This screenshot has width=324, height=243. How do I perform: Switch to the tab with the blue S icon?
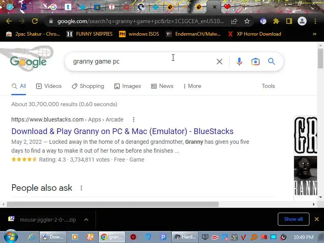point(24,7)
